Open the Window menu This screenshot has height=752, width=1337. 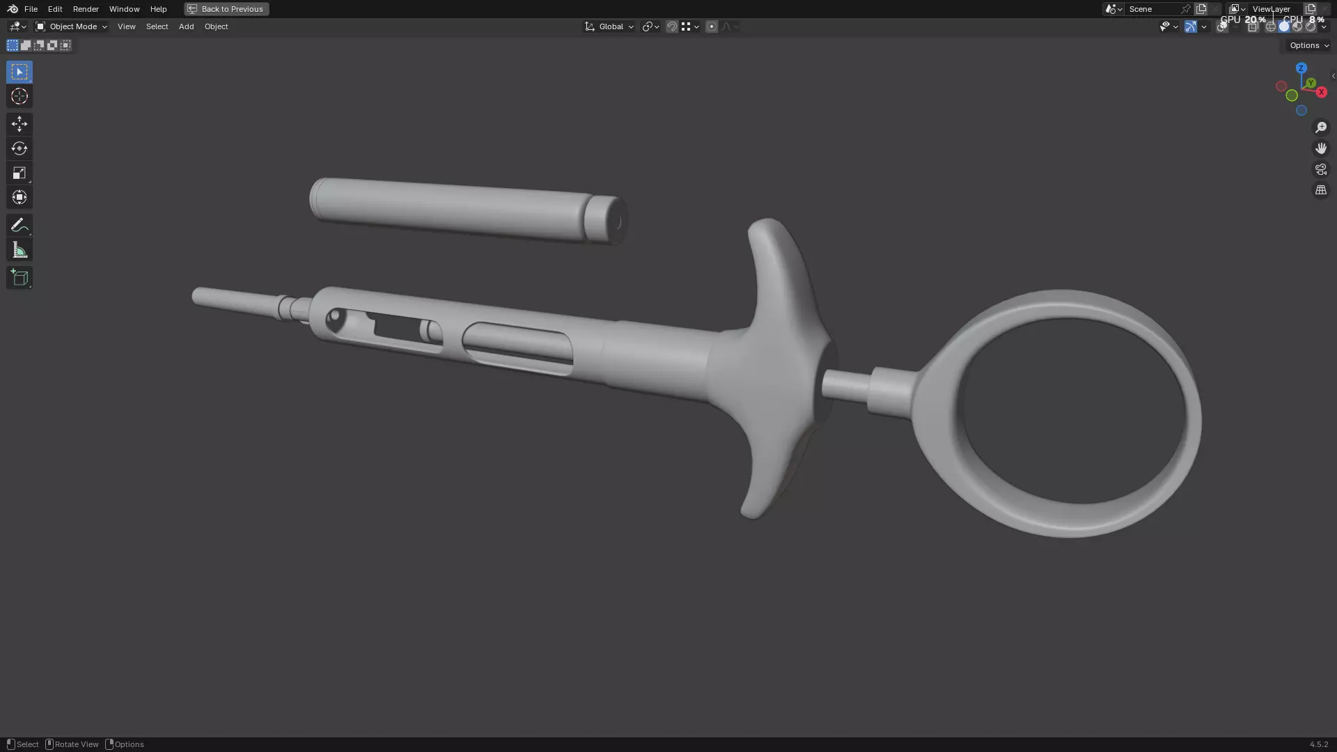124,9
